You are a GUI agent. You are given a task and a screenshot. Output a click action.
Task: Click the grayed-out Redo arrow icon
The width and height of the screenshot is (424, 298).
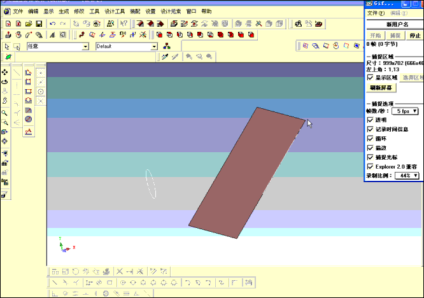click(x=63, y=24)
